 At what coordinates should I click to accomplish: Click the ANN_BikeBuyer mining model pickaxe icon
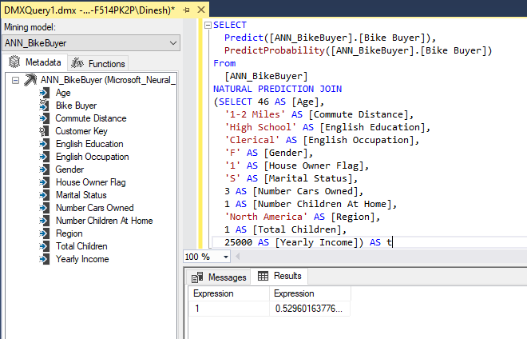30,80
